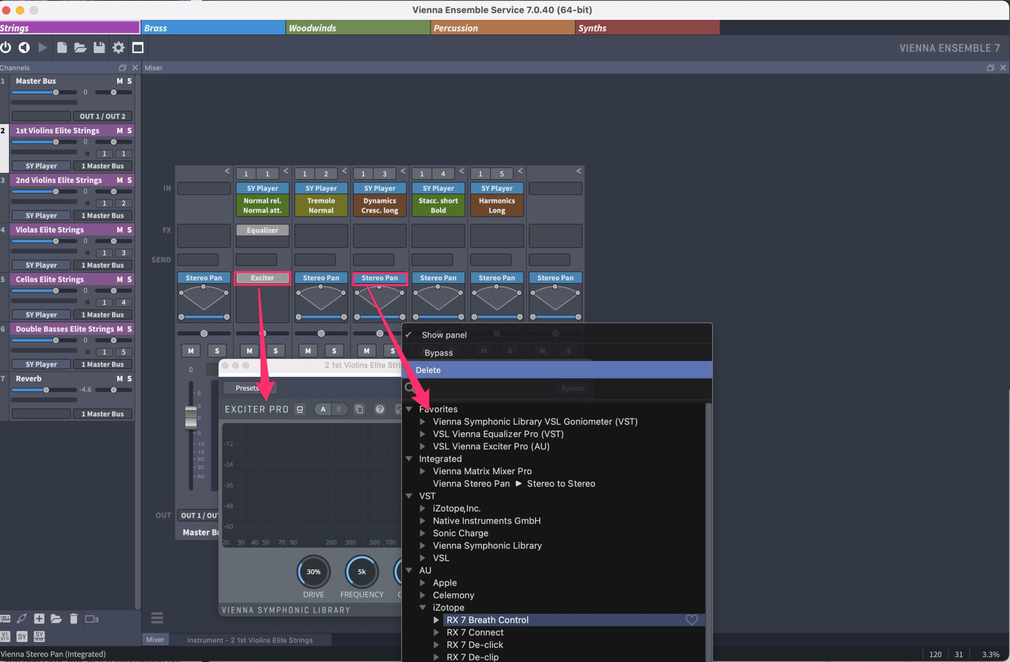Switch to the Woodwinds instance tab
Image resolution: width=1010 pixels, height=662 pixels.
(358, 28)
